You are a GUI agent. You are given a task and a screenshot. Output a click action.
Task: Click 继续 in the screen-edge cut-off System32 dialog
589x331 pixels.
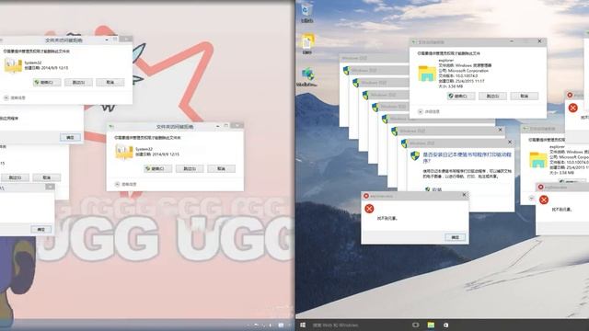47,82
